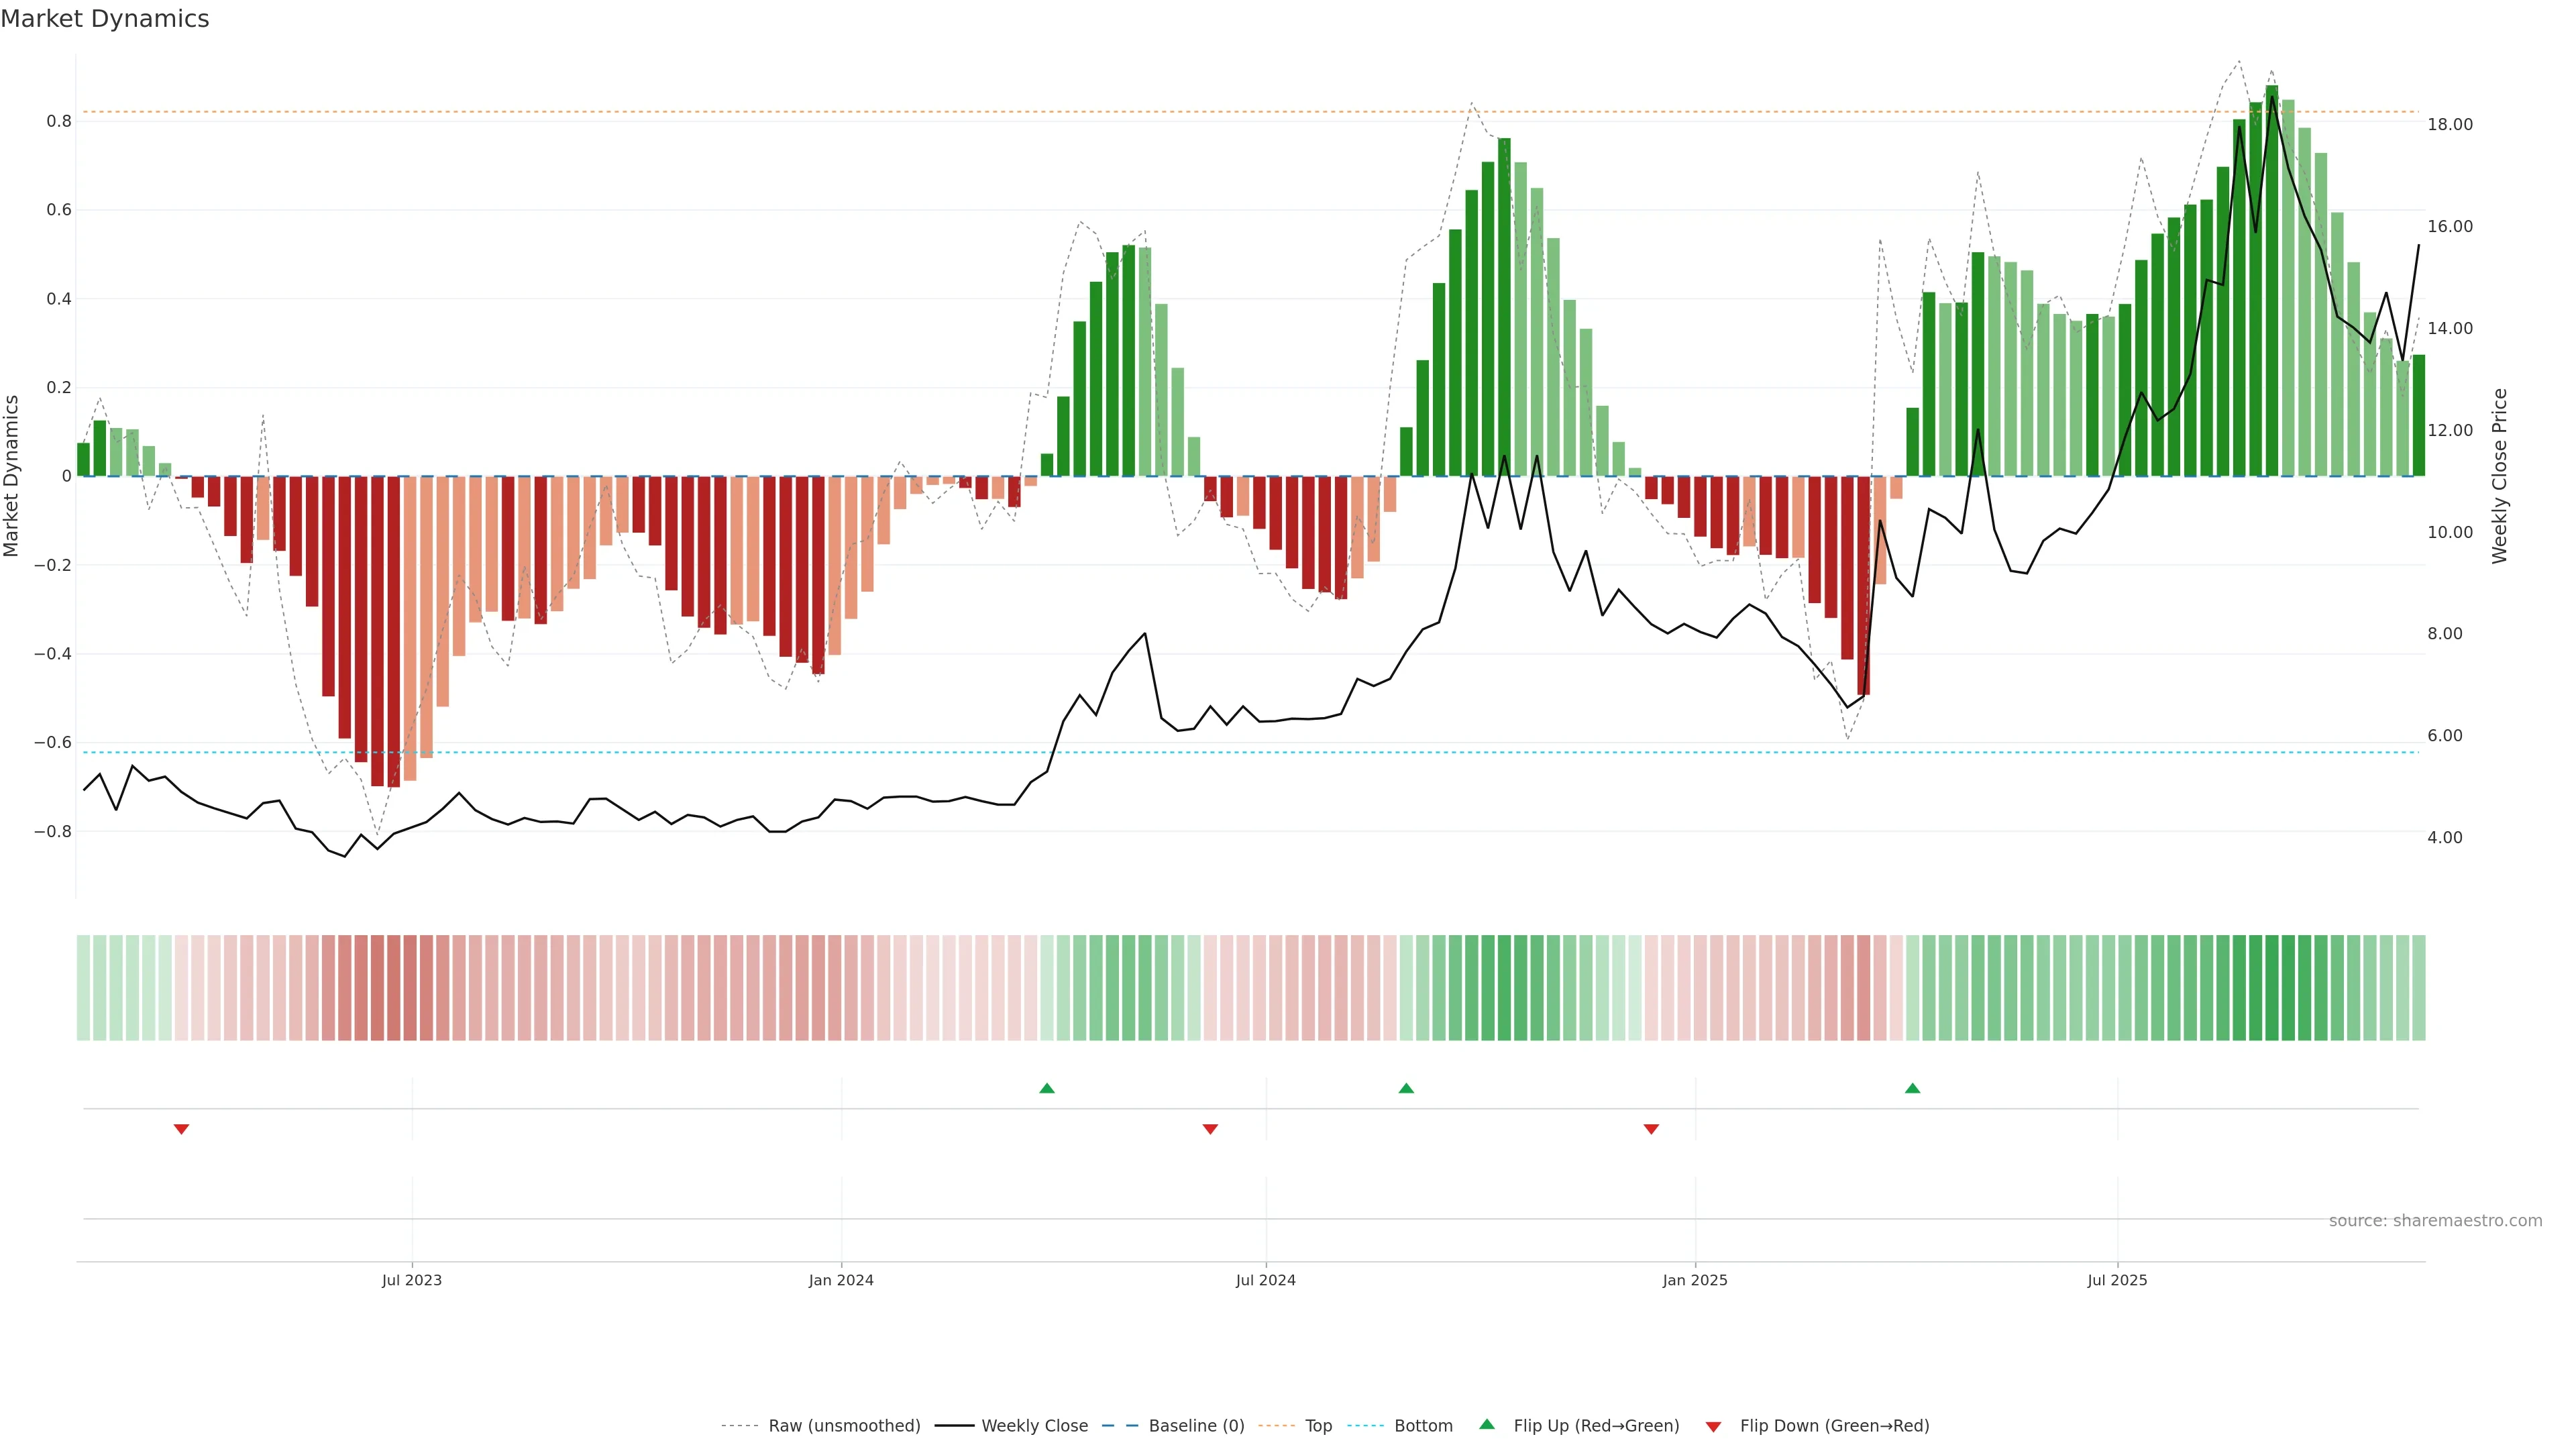This screenshot has width=2576, height=1449.
Task: Click red flip-down marker near Jan 2025
Action: (x=1651, y=1129)
